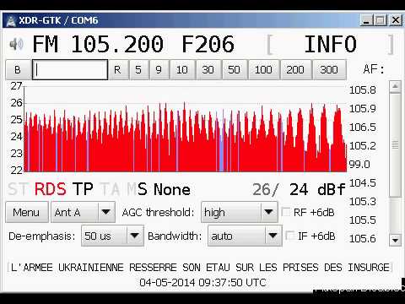
Task: Open the Menu button
Action: (x=26, y=212)
